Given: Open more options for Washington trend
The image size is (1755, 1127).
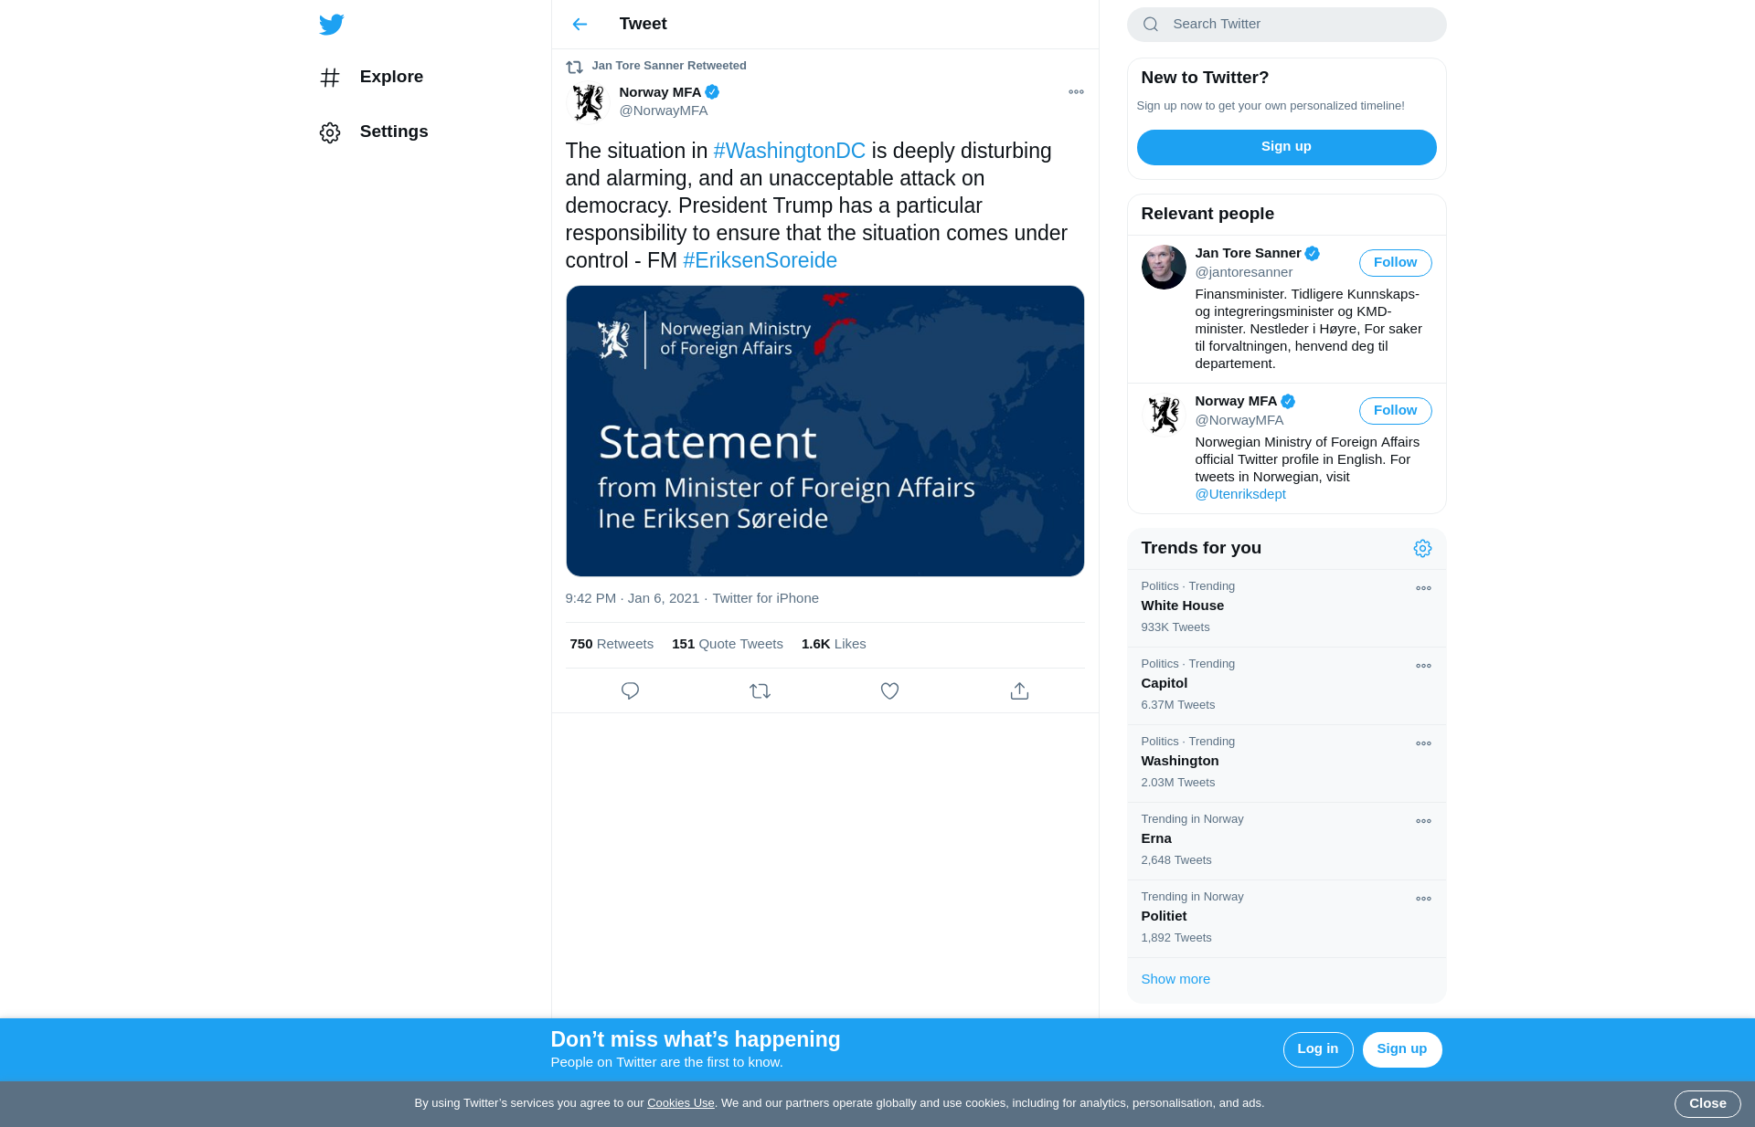Looking at the screenshot, I should coord(1423,743).
